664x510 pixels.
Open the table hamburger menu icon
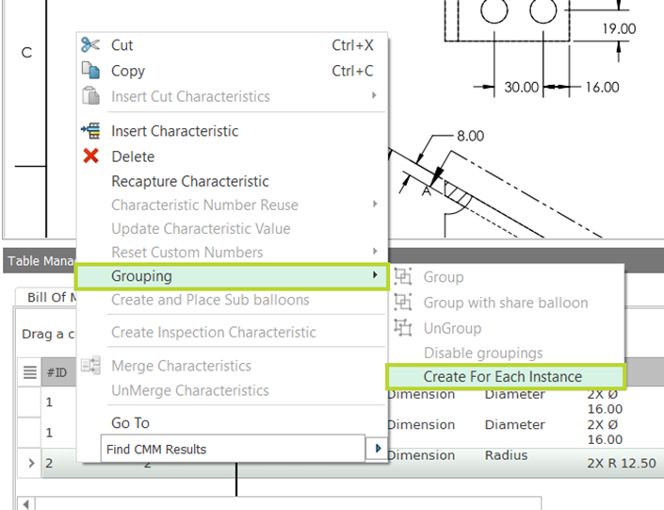[x=29, y=372]
